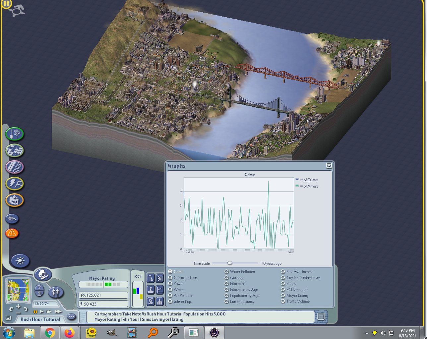The width and height of the screenshot is (427, 339).
Task: Open the Budget panel icon
Action: [151, 278]
